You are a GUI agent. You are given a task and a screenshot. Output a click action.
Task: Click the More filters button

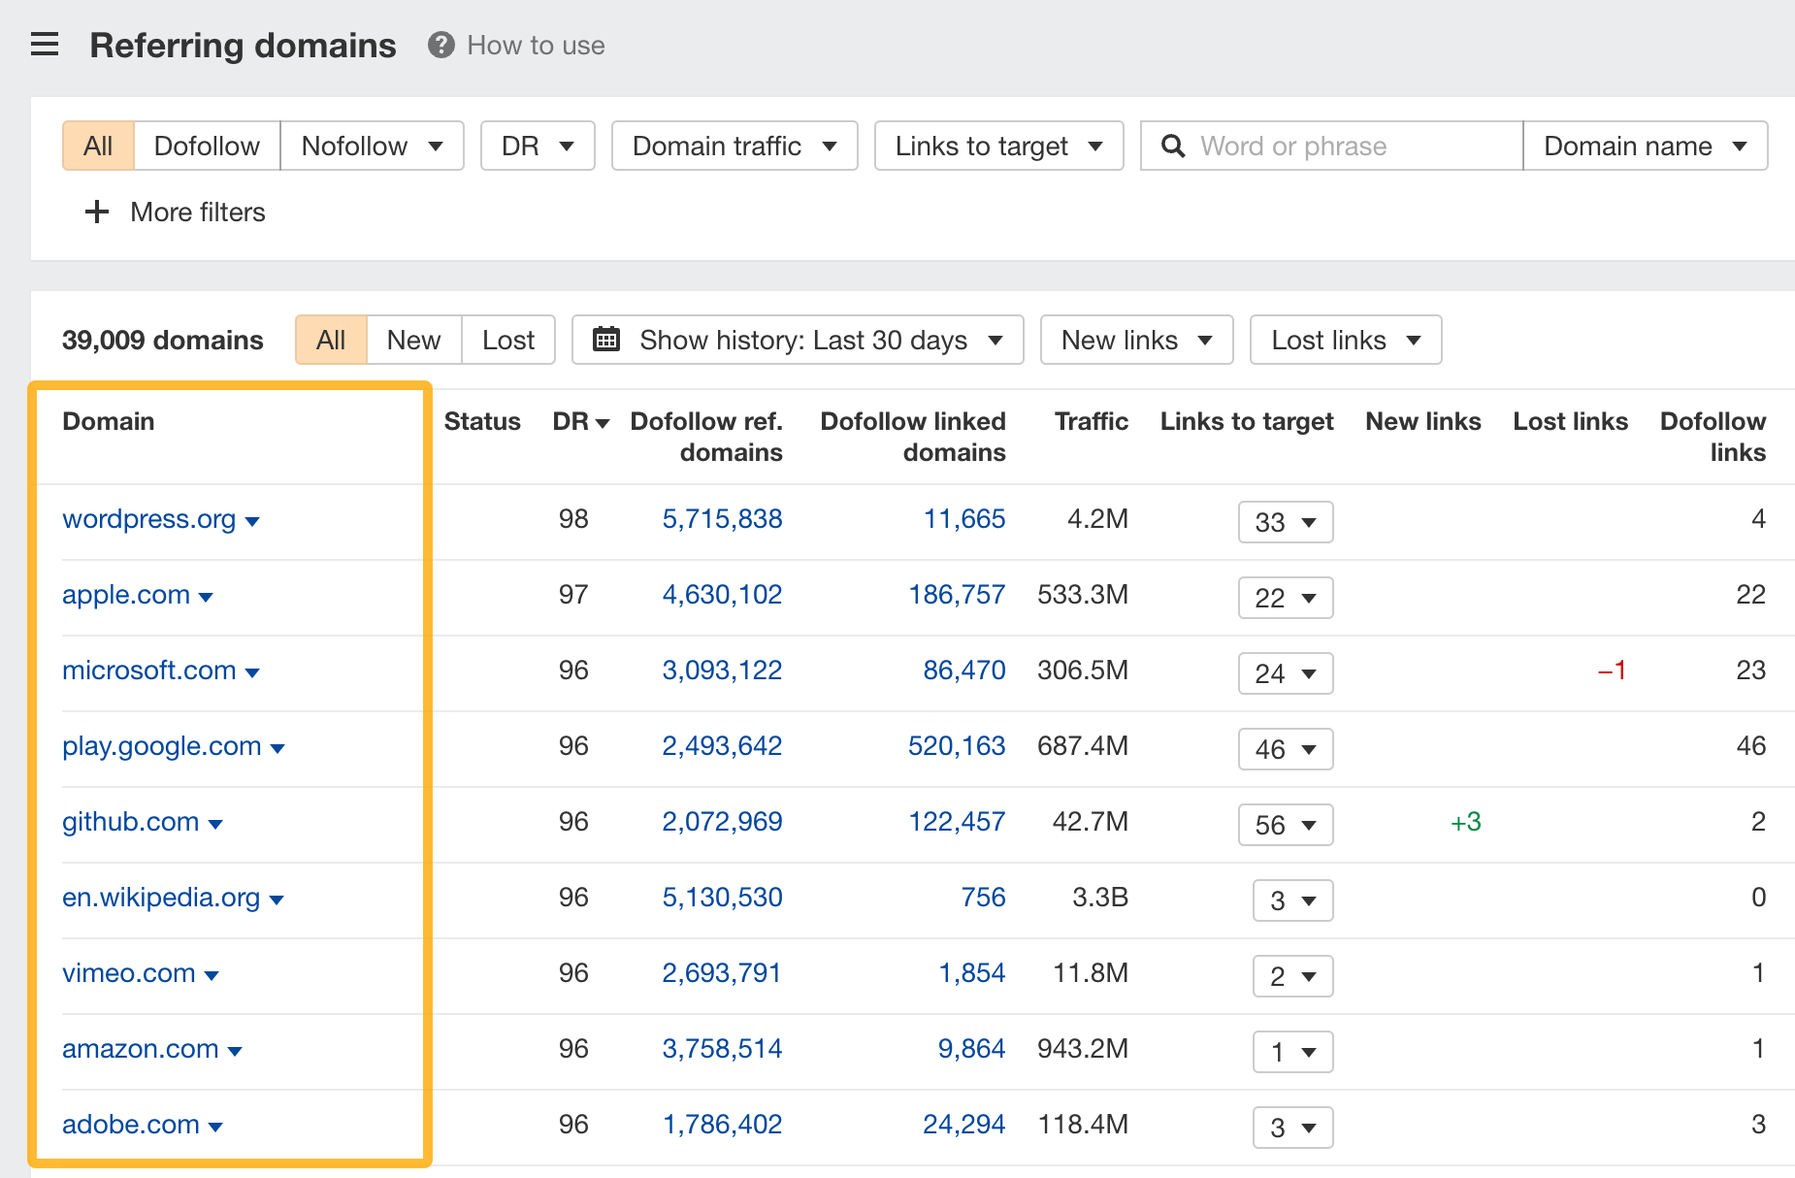pos(176,212)
